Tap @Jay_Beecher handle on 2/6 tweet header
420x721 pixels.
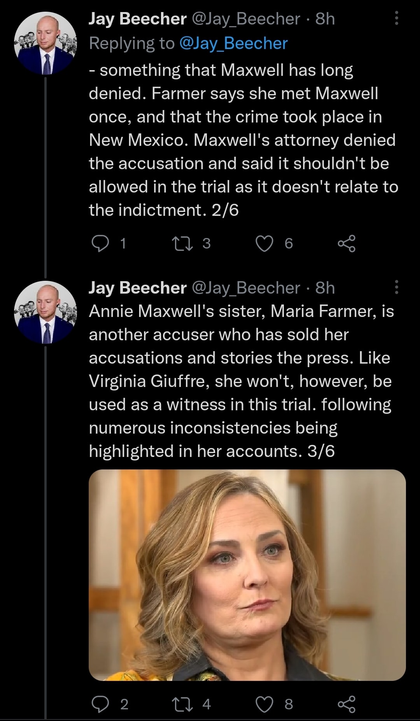tap(246, 19)
